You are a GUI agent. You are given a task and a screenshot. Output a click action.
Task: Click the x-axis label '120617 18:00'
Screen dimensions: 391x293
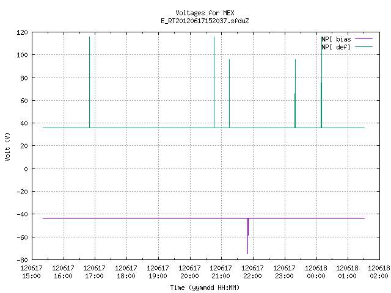pyautogui.click(x=126, y=272)
